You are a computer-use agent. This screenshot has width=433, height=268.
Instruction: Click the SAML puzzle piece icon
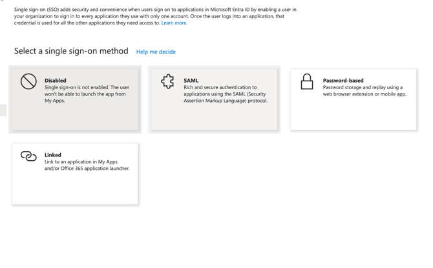click(x=167, y=81)
